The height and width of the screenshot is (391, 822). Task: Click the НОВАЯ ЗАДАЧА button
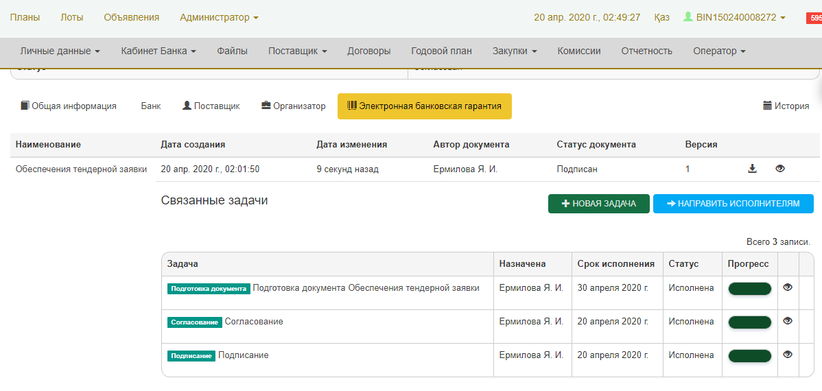click(x=598, y=204)
